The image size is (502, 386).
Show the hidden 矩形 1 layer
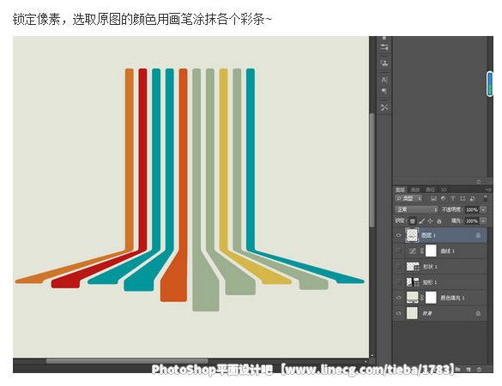click(398, 282)
